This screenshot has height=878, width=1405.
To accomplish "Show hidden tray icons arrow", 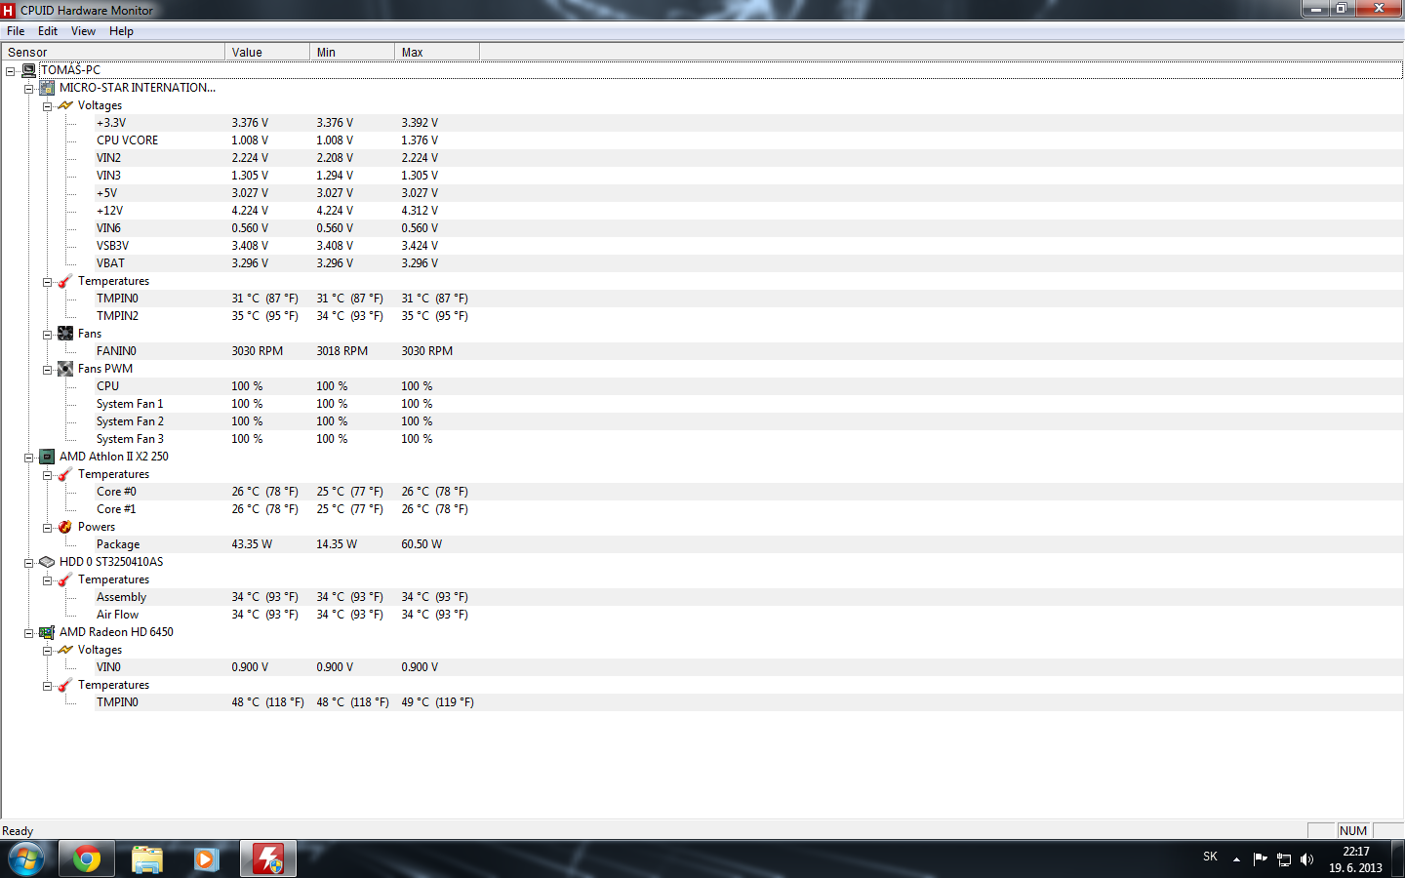I will pyautogui.click(x=1236, y=859).
